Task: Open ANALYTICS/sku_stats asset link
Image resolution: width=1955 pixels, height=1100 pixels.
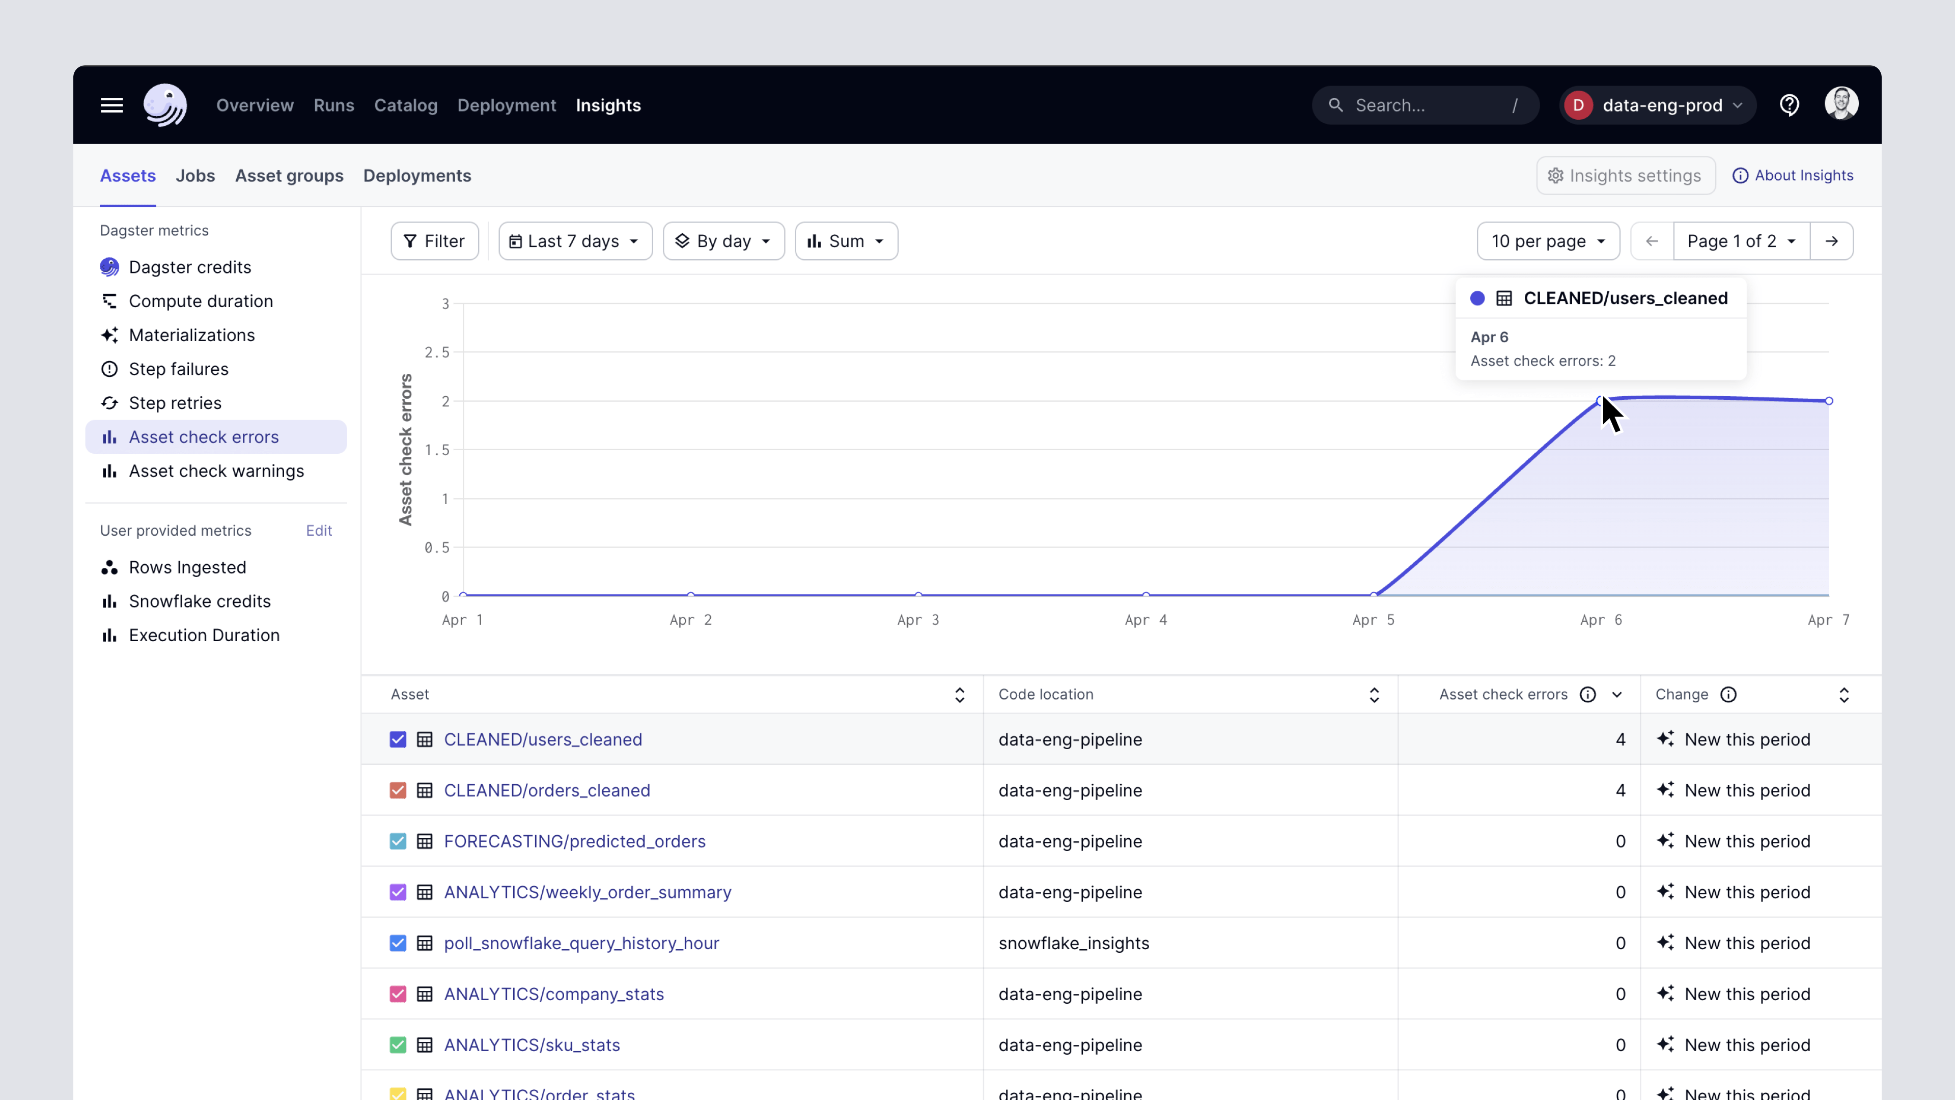Action: 531,1044
